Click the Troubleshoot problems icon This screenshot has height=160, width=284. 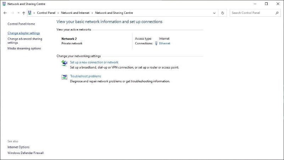pos(64,77)
